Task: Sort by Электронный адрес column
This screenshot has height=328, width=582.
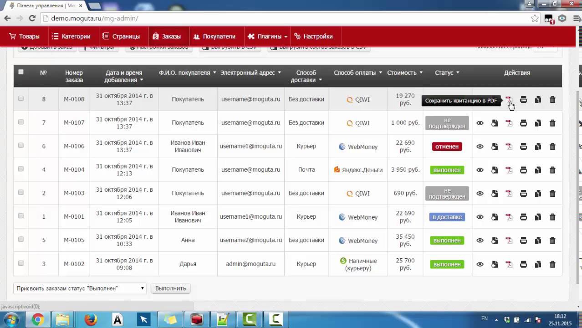Action: pos(250,72)
